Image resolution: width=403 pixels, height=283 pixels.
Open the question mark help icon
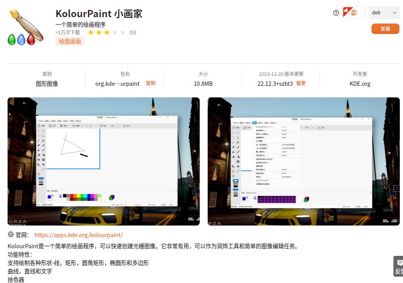pyautogui.click(x=336, y=13)
